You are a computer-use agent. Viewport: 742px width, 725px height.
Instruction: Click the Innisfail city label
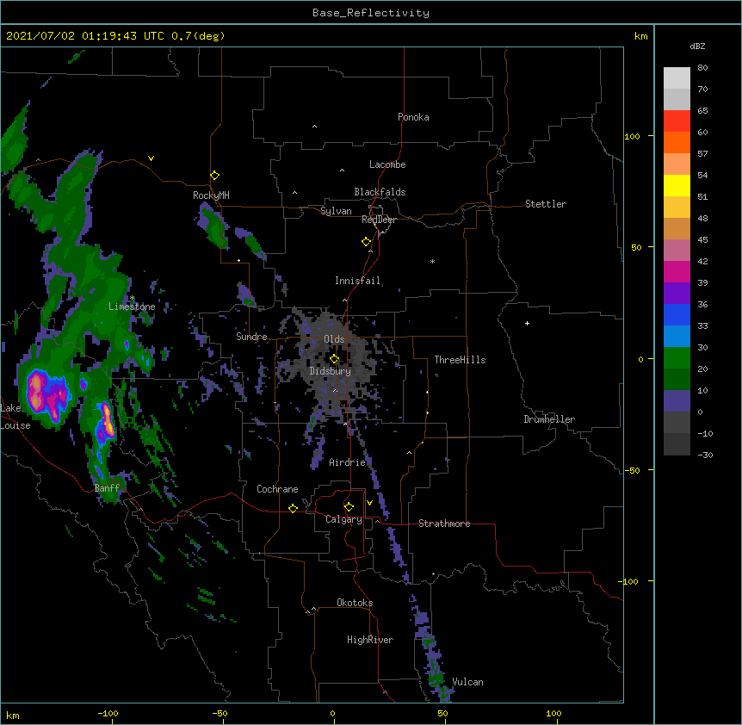point(358,281)
